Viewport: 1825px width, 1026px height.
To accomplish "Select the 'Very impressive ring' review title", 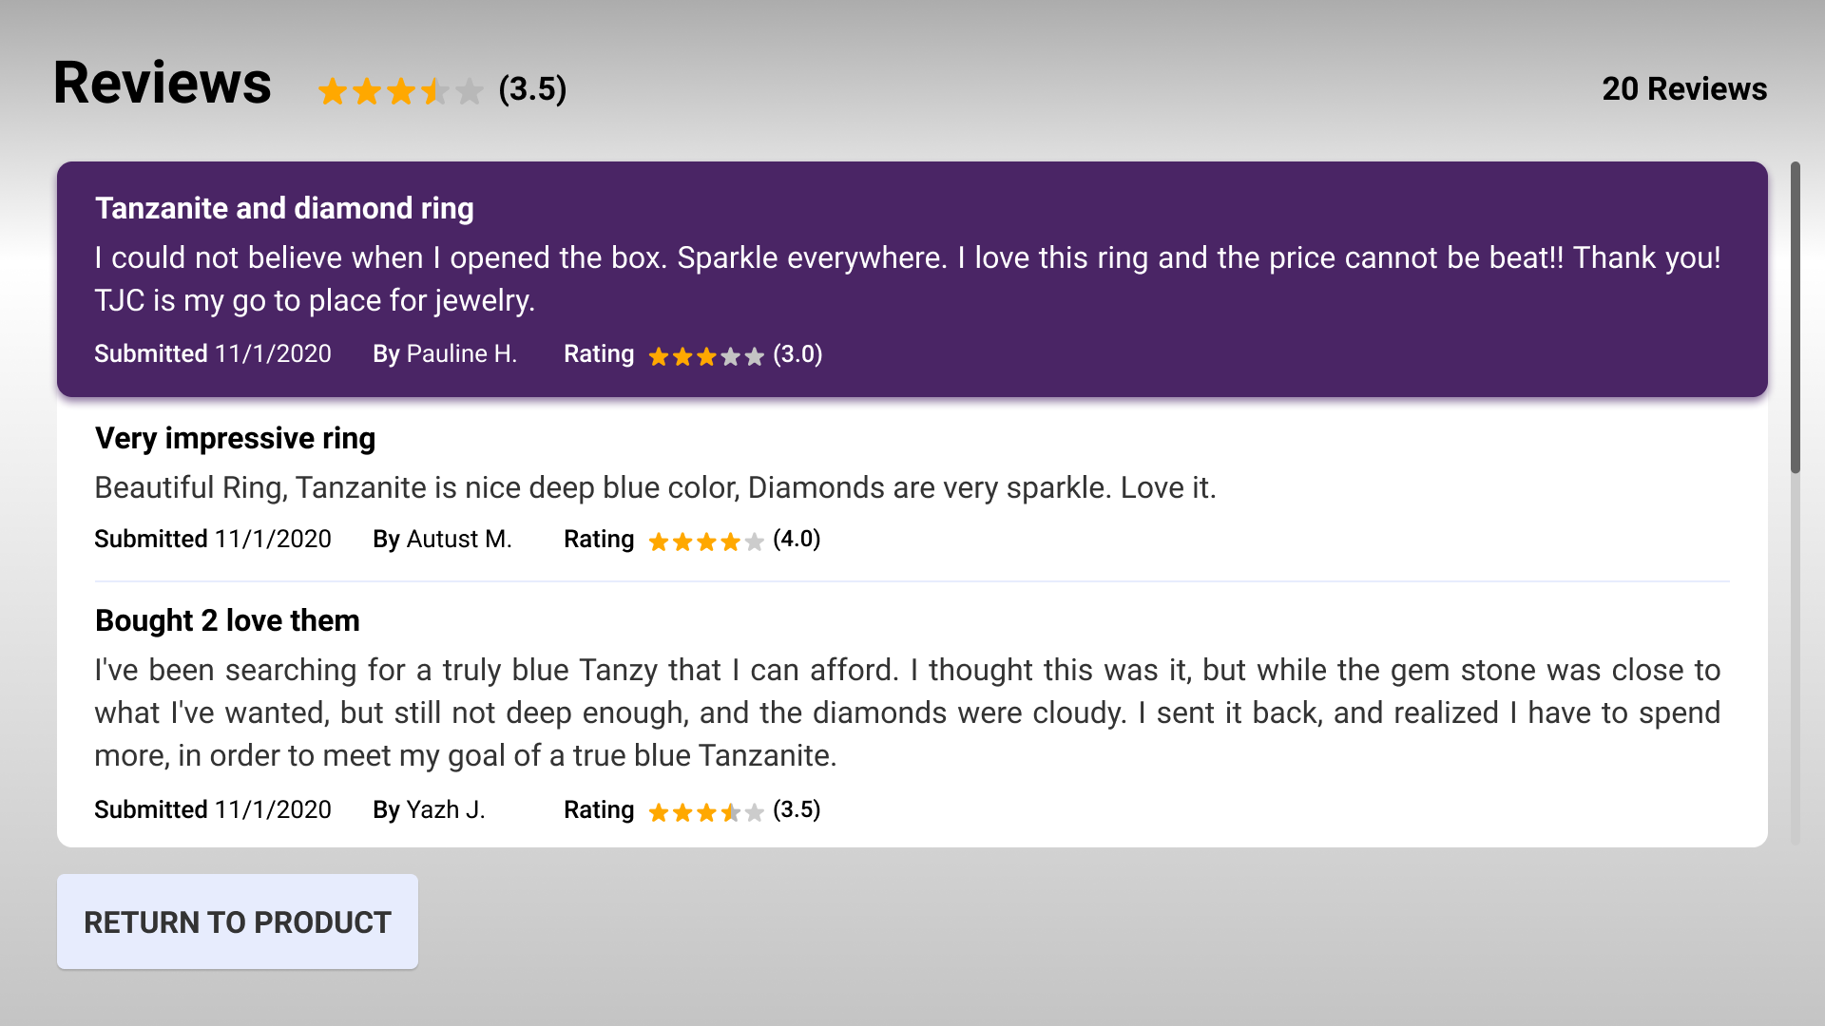I will (x=235, y=438).
